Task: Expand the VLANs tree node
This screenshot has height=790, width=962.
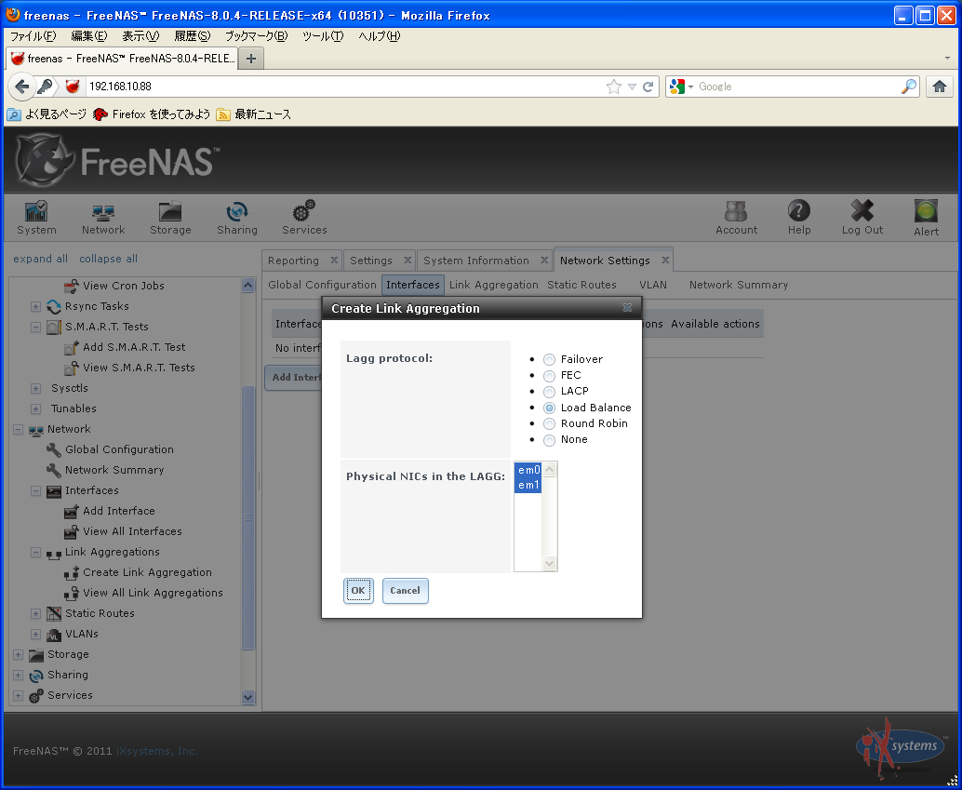Action: 35,634
